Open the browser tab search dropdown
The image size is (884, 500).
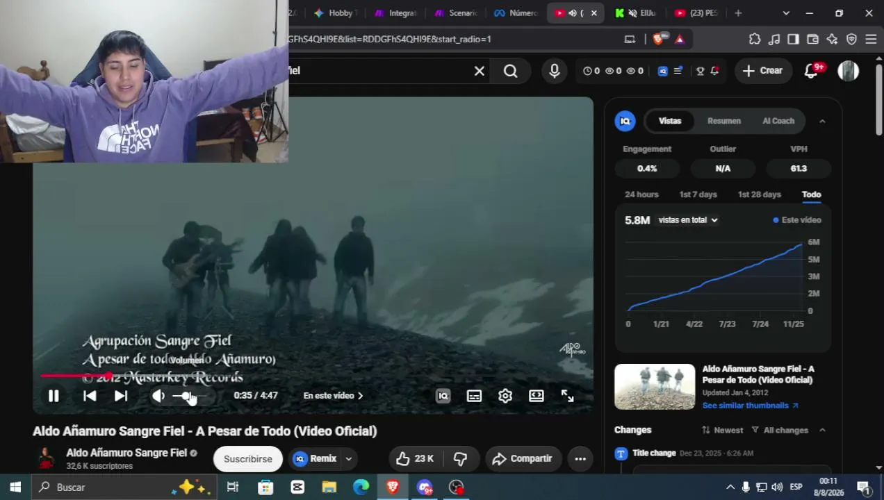pyautogui.click(x=786, y=13)
